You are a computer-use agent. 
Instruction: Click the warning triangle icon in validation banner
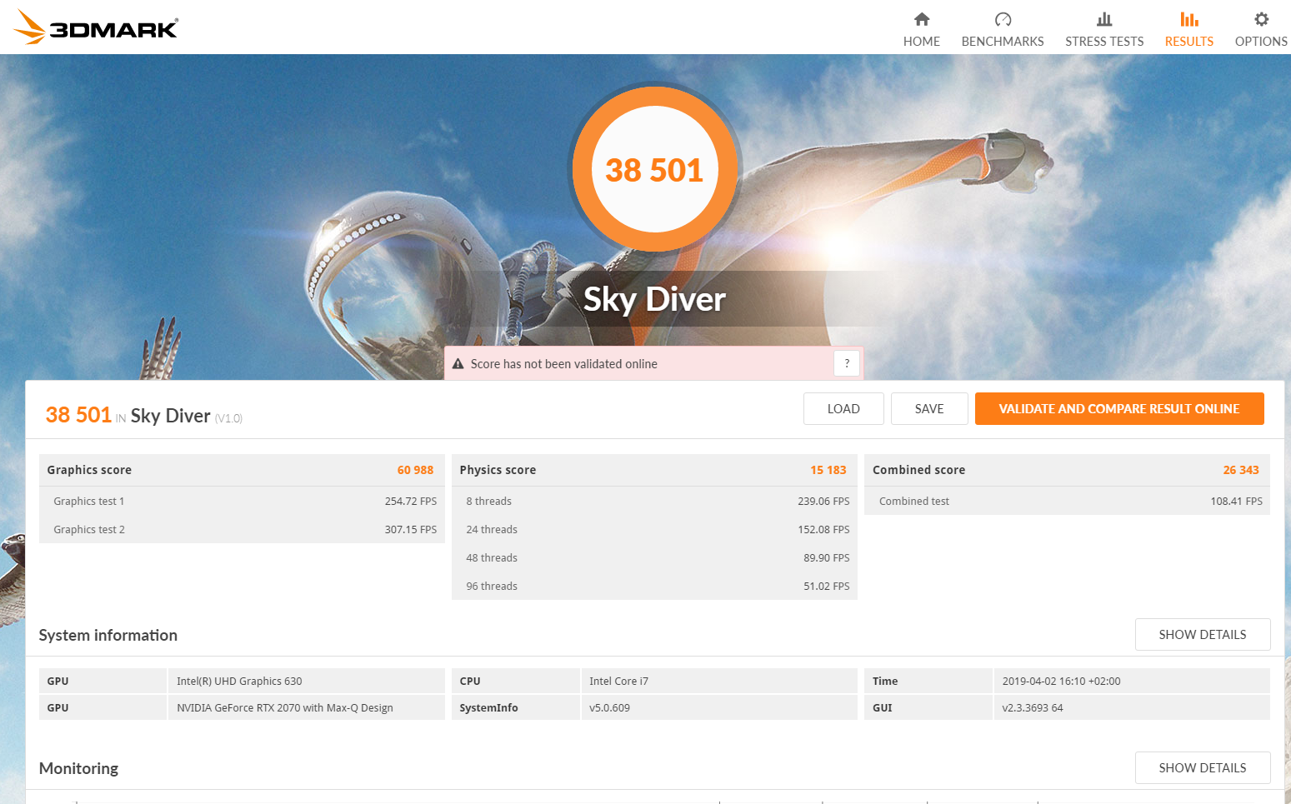click(x=458, y=364)
